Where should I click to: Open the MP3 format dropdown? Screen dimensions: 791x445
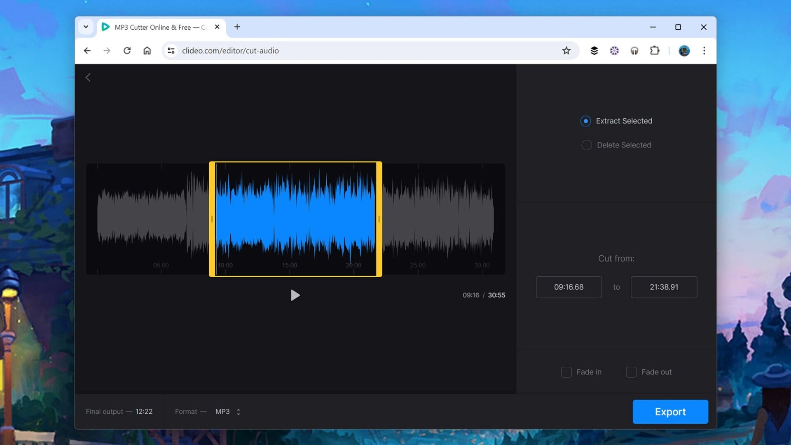click(227, 411)
